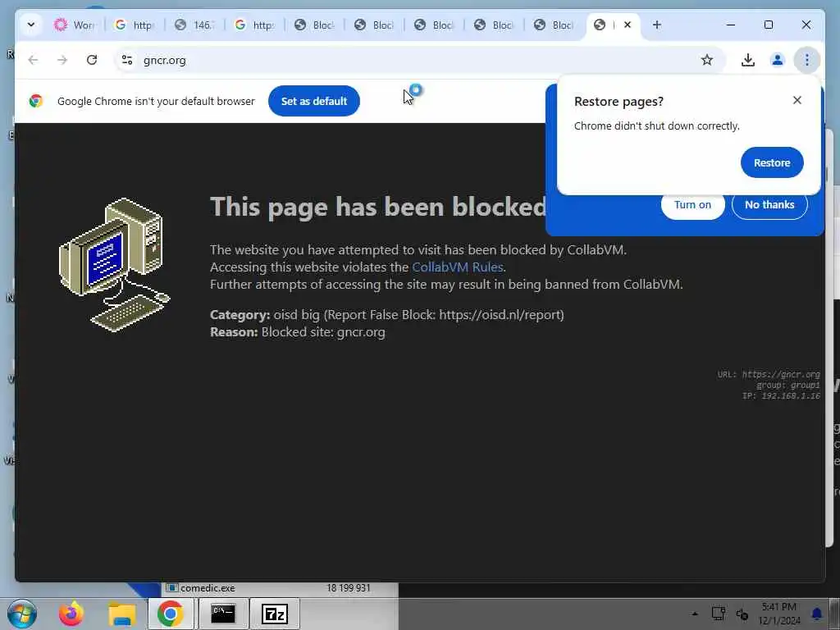The image size is (840, 630).
Task: Open the Chrome profile icon
Action: [x=778, y=60]
